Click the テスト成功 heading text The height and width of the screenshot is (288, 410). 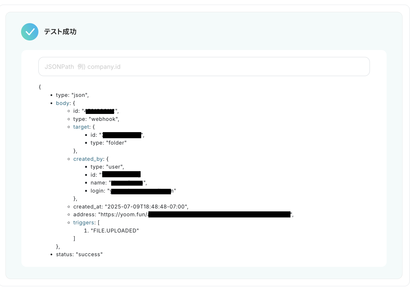60,32
